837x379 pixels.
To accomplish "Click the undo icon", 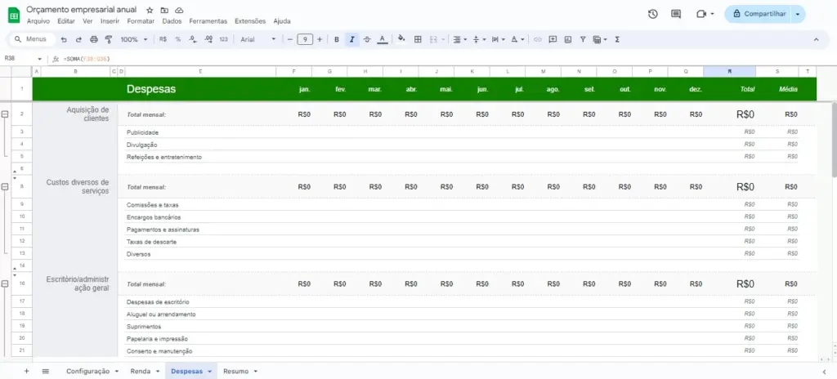I will tap(64, 39).
